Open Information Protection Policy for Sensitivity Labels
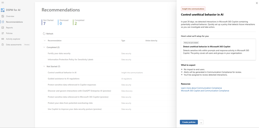Screen dimensions: 259x128 point(71,59)
